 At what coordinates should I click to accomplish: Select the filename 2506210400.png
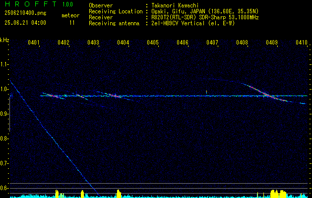click(25, 13)
